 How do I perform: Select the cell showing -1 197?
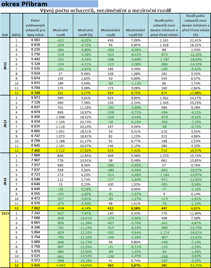tap(164, 59)
